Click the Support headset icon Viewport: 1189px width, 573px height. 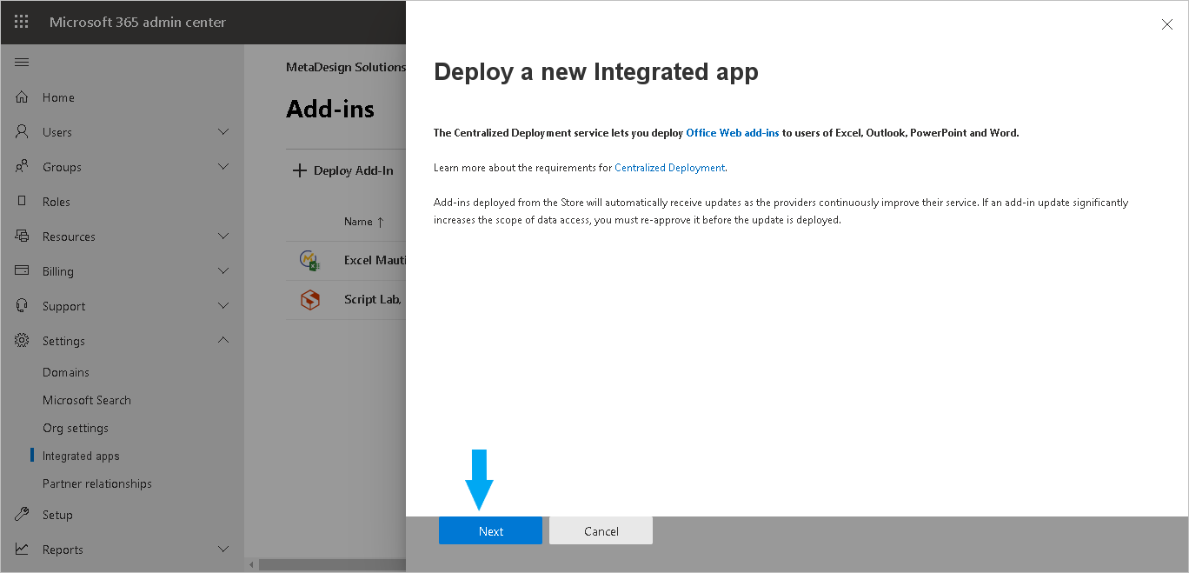tap(22, 305)
